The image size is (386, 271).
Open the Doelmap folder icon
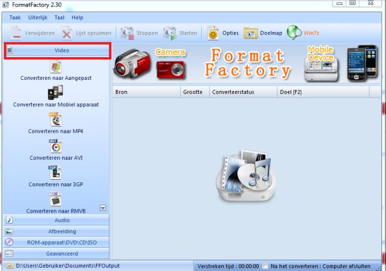coord(250,33)
